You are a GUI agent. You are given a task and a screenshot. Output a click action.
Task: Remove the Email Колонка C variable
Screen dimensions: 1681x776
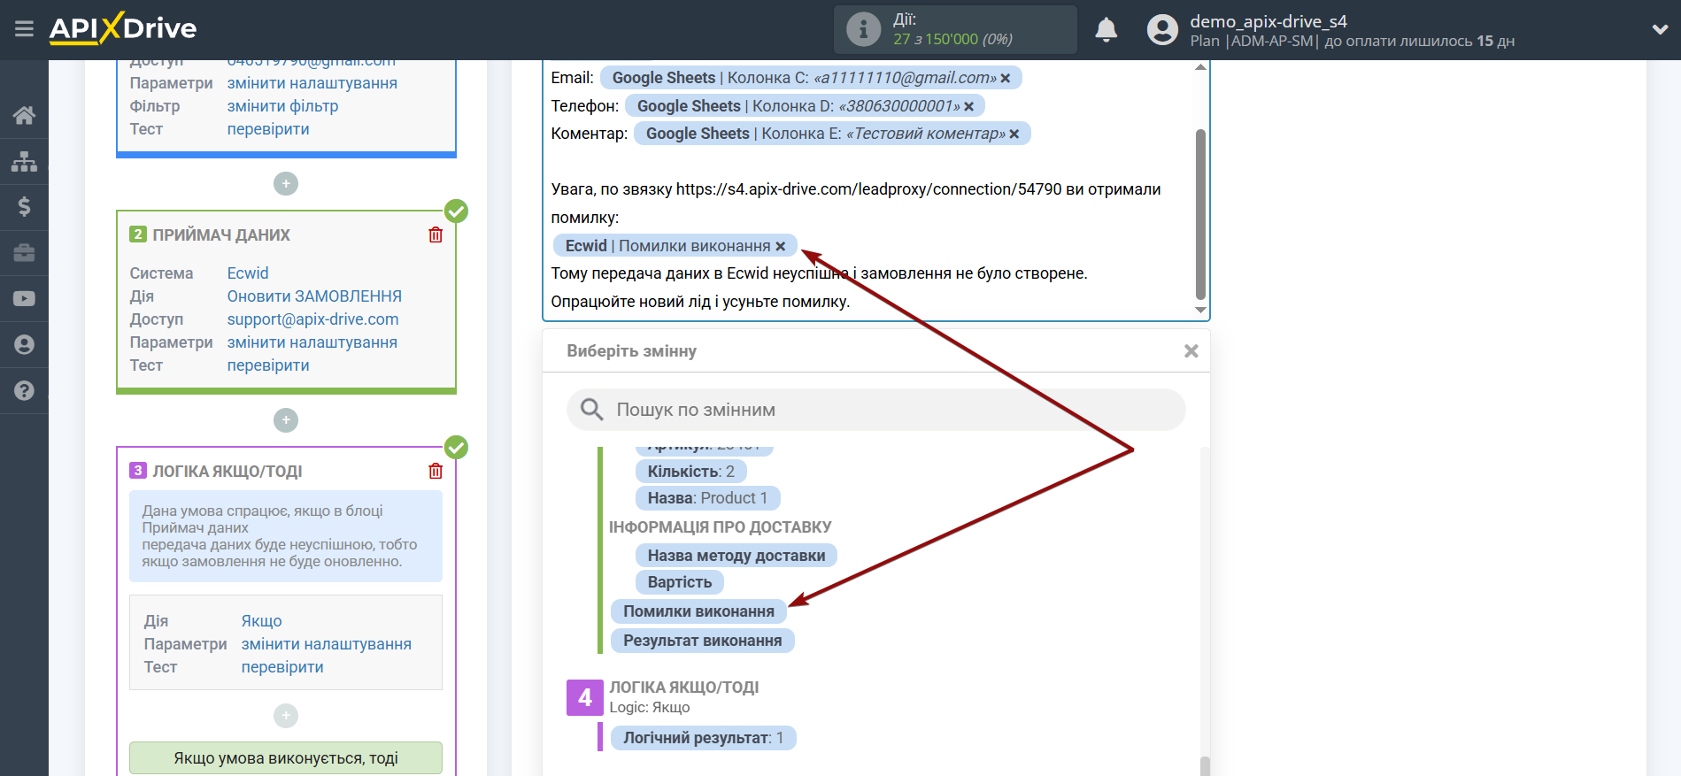click(1006, 78)
